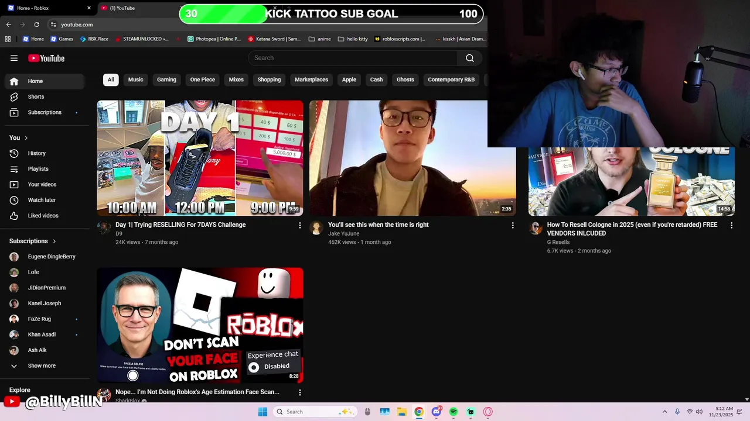Screen dimensions: 750x421
Task: Switch to the (1) YouTube browser tab
Action: pos(138,8)
